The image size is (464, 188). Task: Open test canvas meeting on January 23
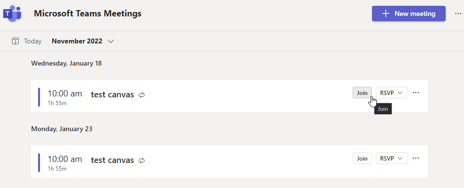[112, 160]
